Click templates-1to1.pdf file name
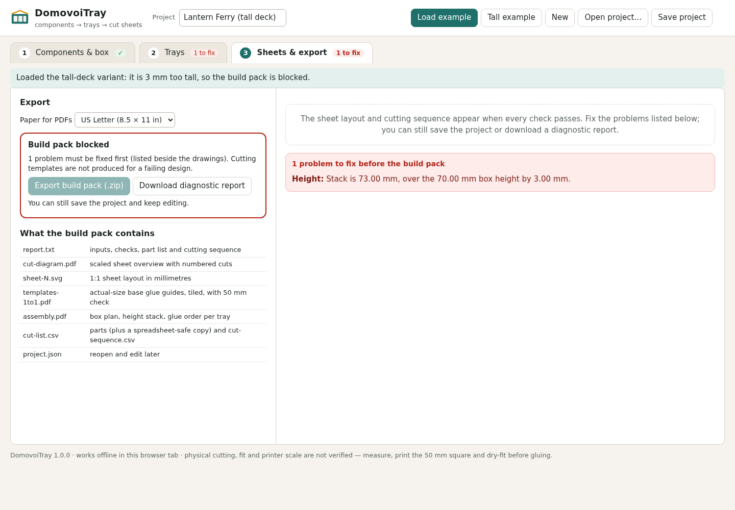The width and height of the screenshot is (735, 510). click(41, 297)
